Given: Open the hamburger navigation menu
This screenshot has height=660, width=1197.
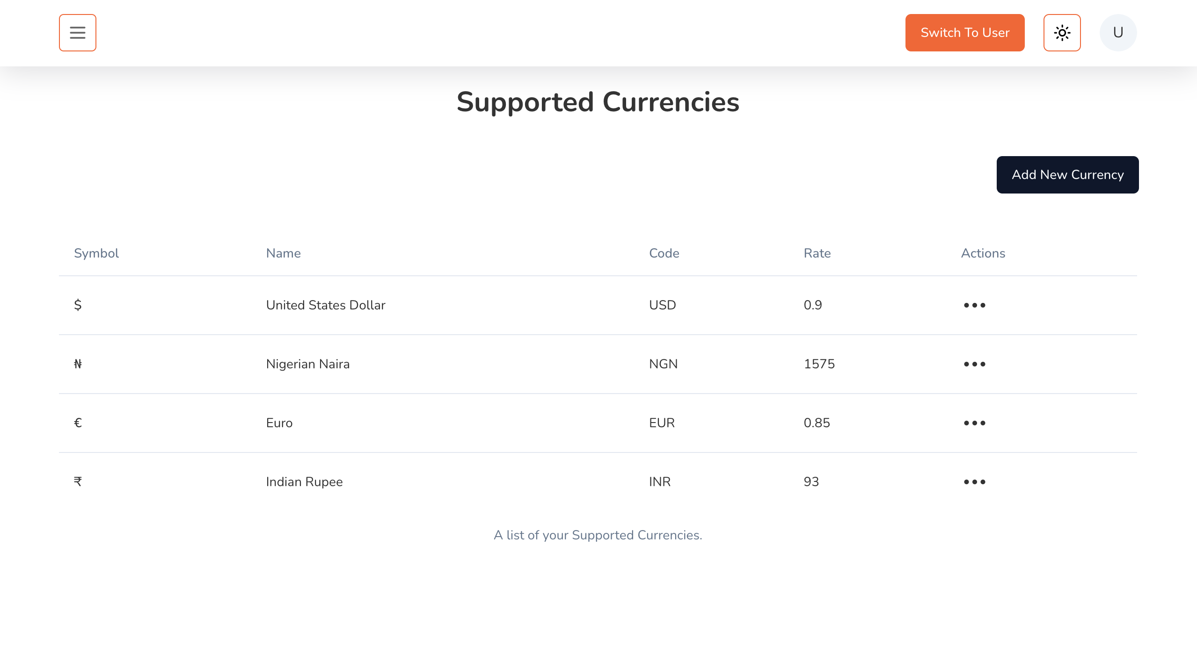Looking at the screenshot, I should tap(78, 33).
